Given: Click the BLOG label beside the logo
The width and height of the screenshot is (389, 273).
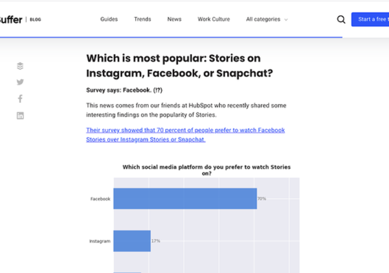Looking at the screenshot, I should (x=35, y=19).
